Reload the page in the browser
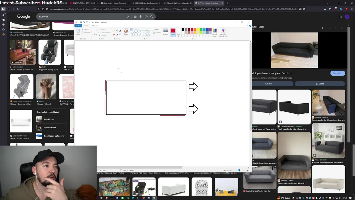 18,9
